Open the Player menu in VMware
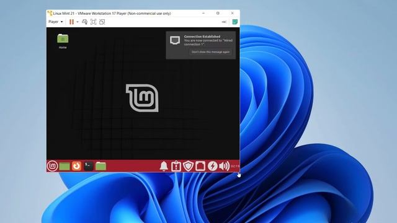The height and width of the screenshot is (223, 397). pos(55,22)
